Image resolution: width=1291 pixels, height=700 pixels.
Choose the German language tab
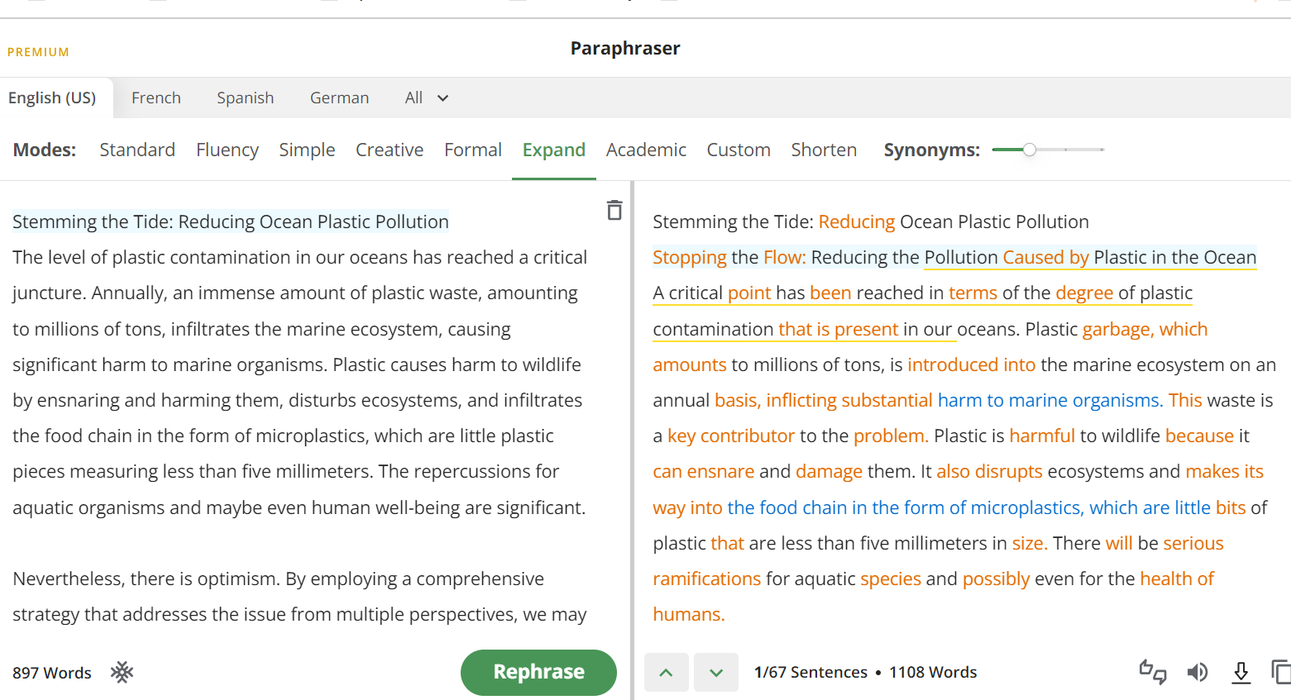pos(339,98)
